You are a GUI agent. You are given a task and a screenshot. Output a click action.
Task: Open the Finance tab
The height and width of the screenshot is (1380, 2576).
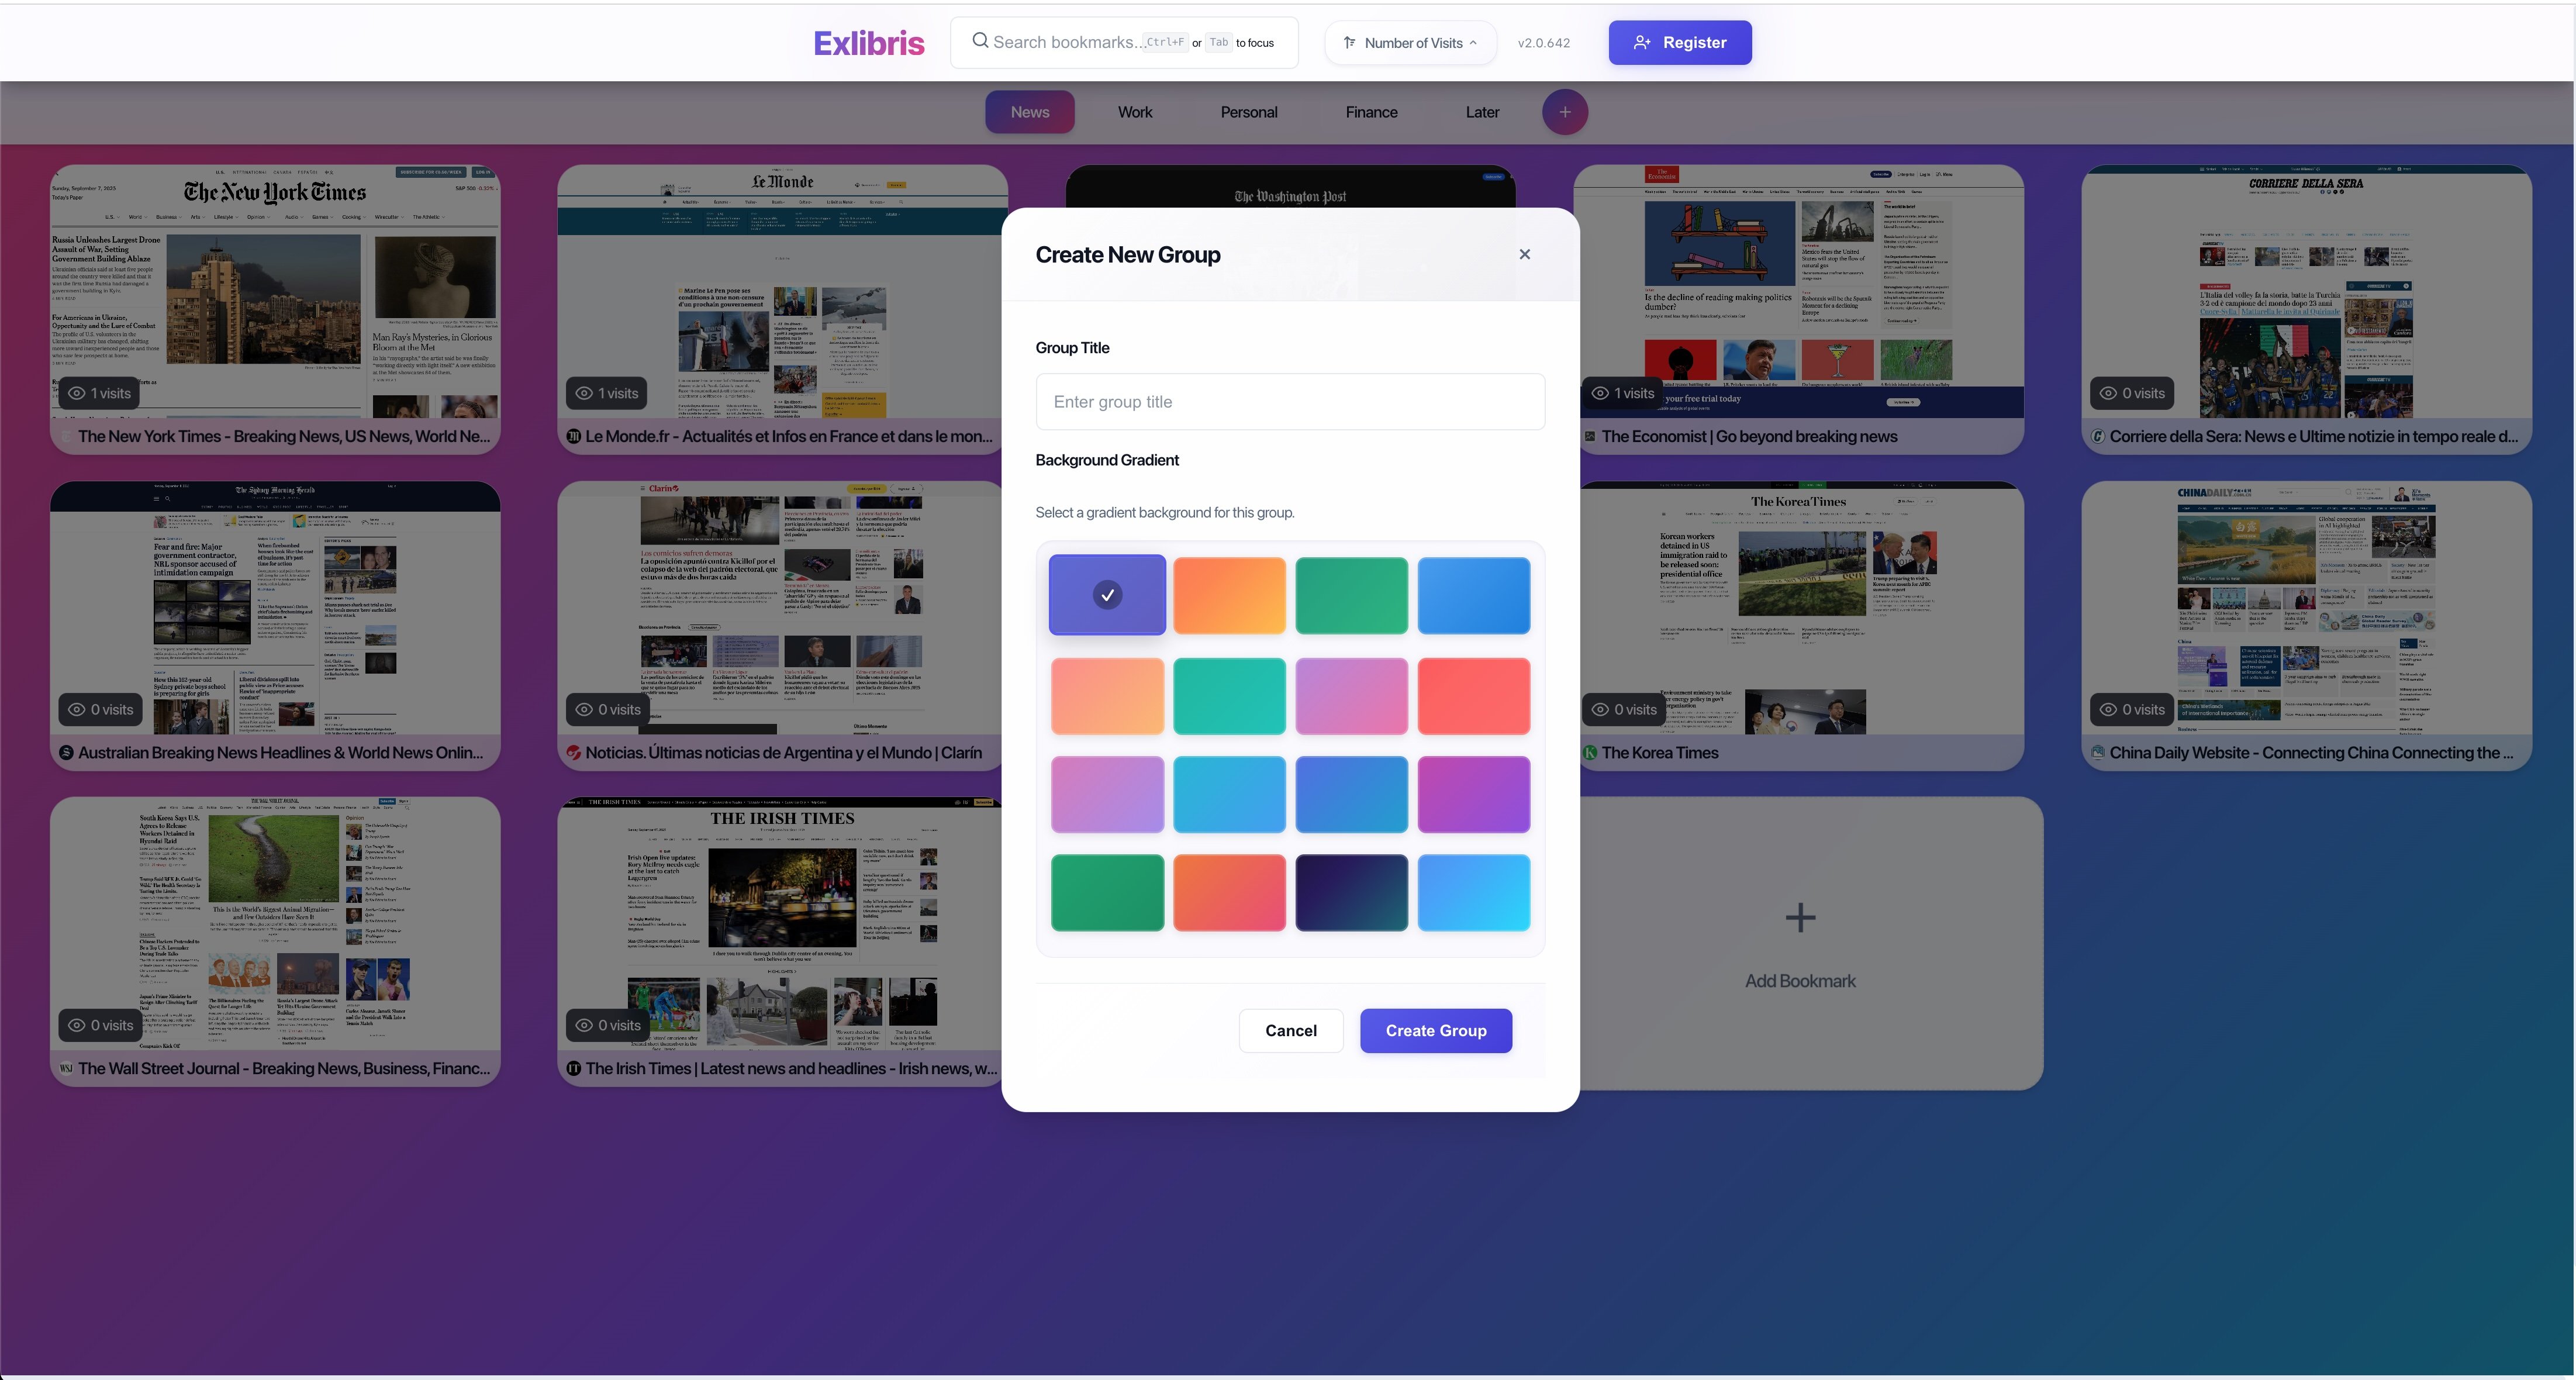coord(1371,112)
